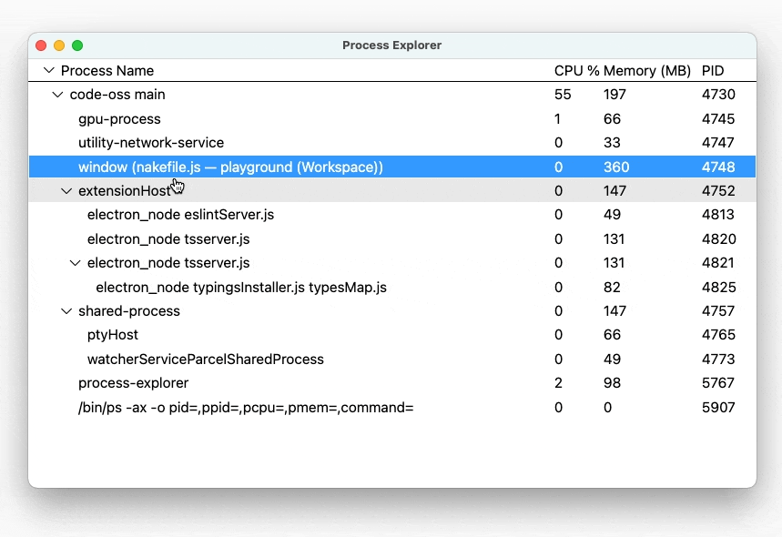This screenshot has width=782, height=537.
Task: Select the ptyHost process
Action: (111, 335)
